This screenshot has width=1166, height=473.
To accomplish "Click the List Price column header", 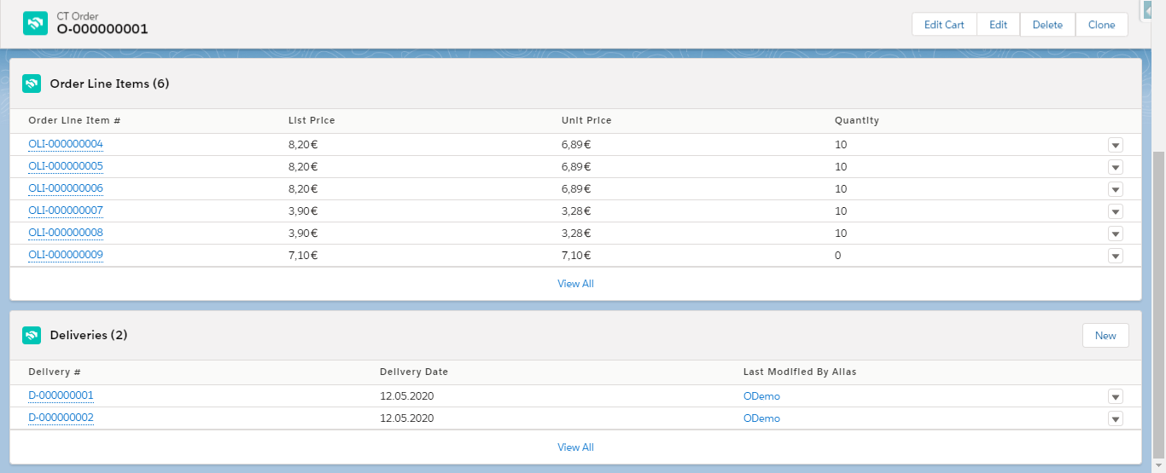I will 312,120.
